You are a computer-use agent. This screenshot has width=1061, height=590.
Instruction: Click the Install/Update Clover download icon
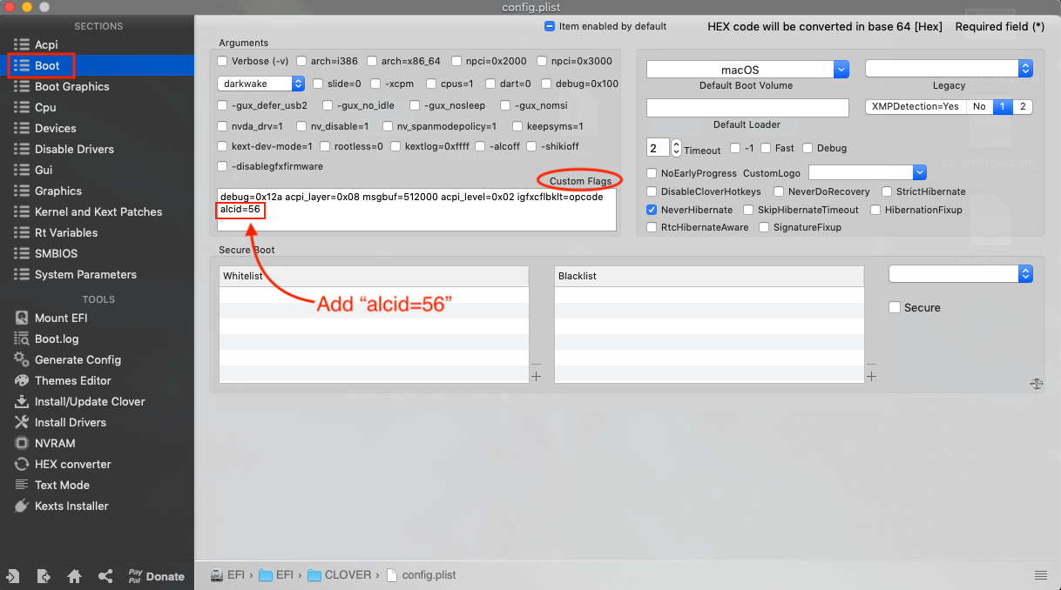point(21,401)
